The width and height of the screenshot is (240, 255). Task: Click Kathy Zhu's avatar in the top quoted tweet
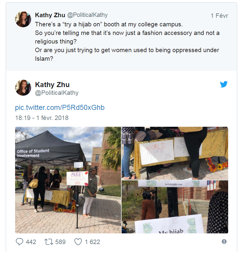23,20
